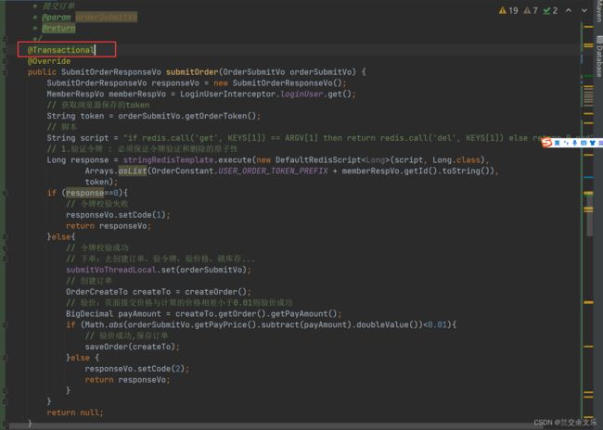Collapse fold marker at if (Math.abs line

click(5, 325)
